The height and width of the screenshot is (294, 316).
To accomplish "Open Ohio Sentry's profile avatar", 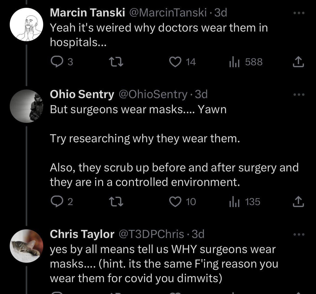I will click(26, 106).
